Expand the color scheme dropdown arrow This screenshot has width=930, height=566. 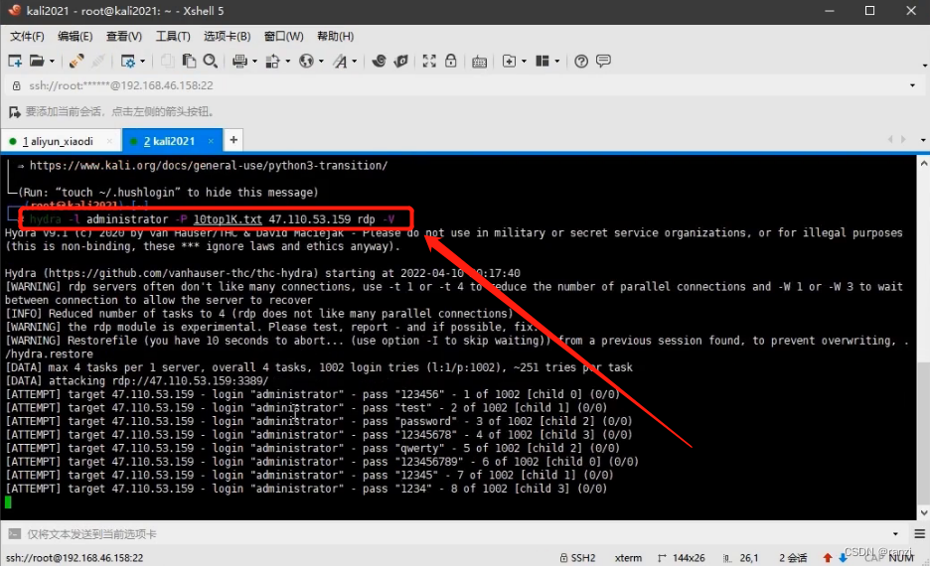click(x=288, y=61)
